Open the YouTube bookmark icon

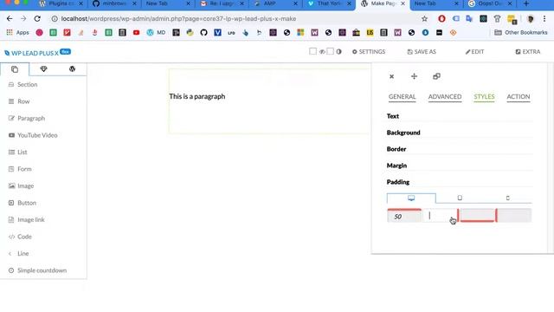click(x=137, y=33)
